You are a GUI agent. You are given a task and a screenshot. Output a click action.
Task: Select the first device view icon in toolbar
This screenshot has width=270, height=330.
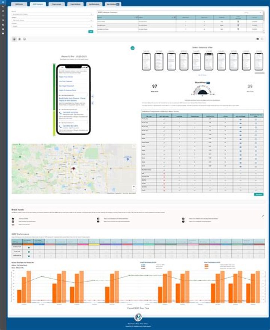14,39
